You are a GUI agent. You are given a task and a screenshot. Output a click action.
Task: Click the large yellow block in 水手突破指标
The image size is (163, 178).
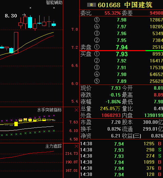16,124
